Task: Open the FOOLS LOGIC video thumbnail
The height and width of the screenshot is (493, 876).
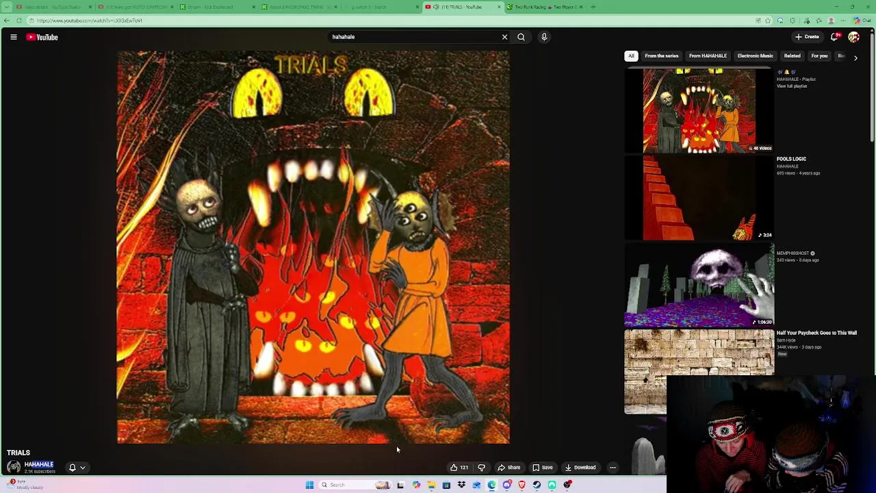Action: 699,198
